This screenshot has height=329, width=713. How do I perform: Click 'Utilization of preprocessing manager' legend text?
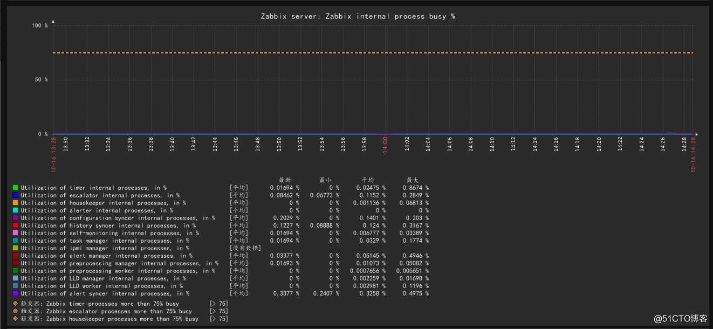coord(120,263)
